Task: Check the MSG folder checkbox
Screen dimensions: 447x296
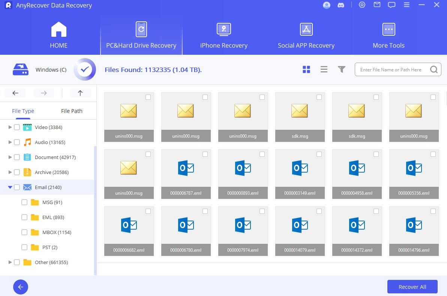Action: [24, 202]
